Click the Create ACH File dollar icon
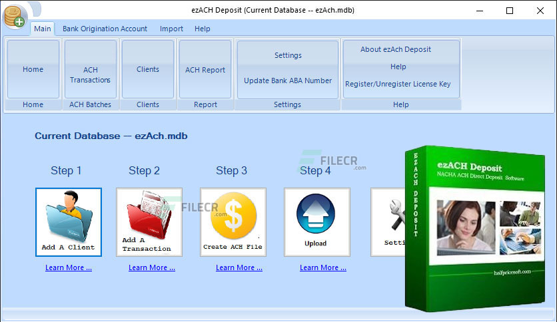Viewport: 557px width, 322px height. [x=233, y=222]
